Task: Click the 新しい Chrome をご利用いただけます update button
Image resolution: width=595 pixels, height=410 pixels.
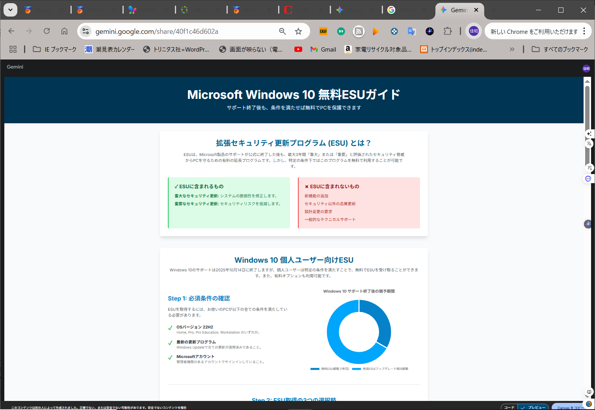Action: [534, 32]
